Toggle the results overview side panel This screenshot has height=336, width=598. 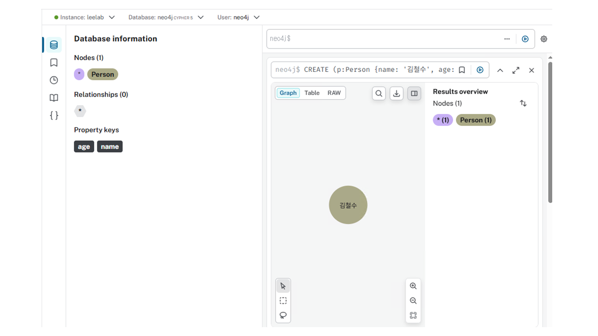click(x=414, y=93)
